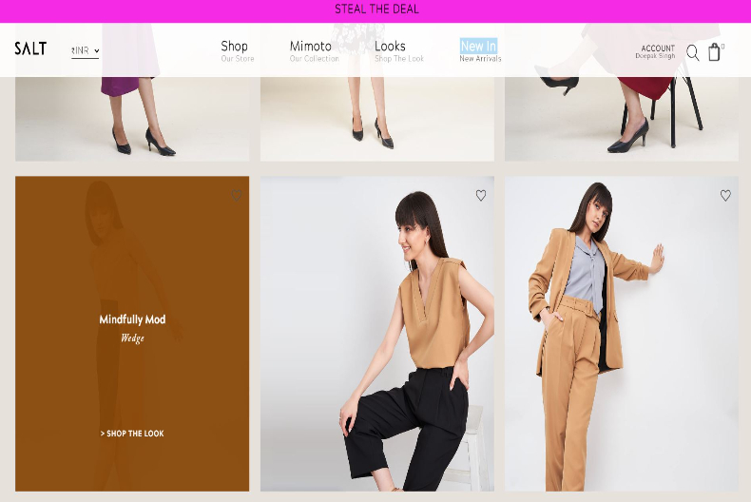The width and height of the screenshot is (751, 502).
Task: Open the search magnifier icon
Action: (x=693, y=53)
